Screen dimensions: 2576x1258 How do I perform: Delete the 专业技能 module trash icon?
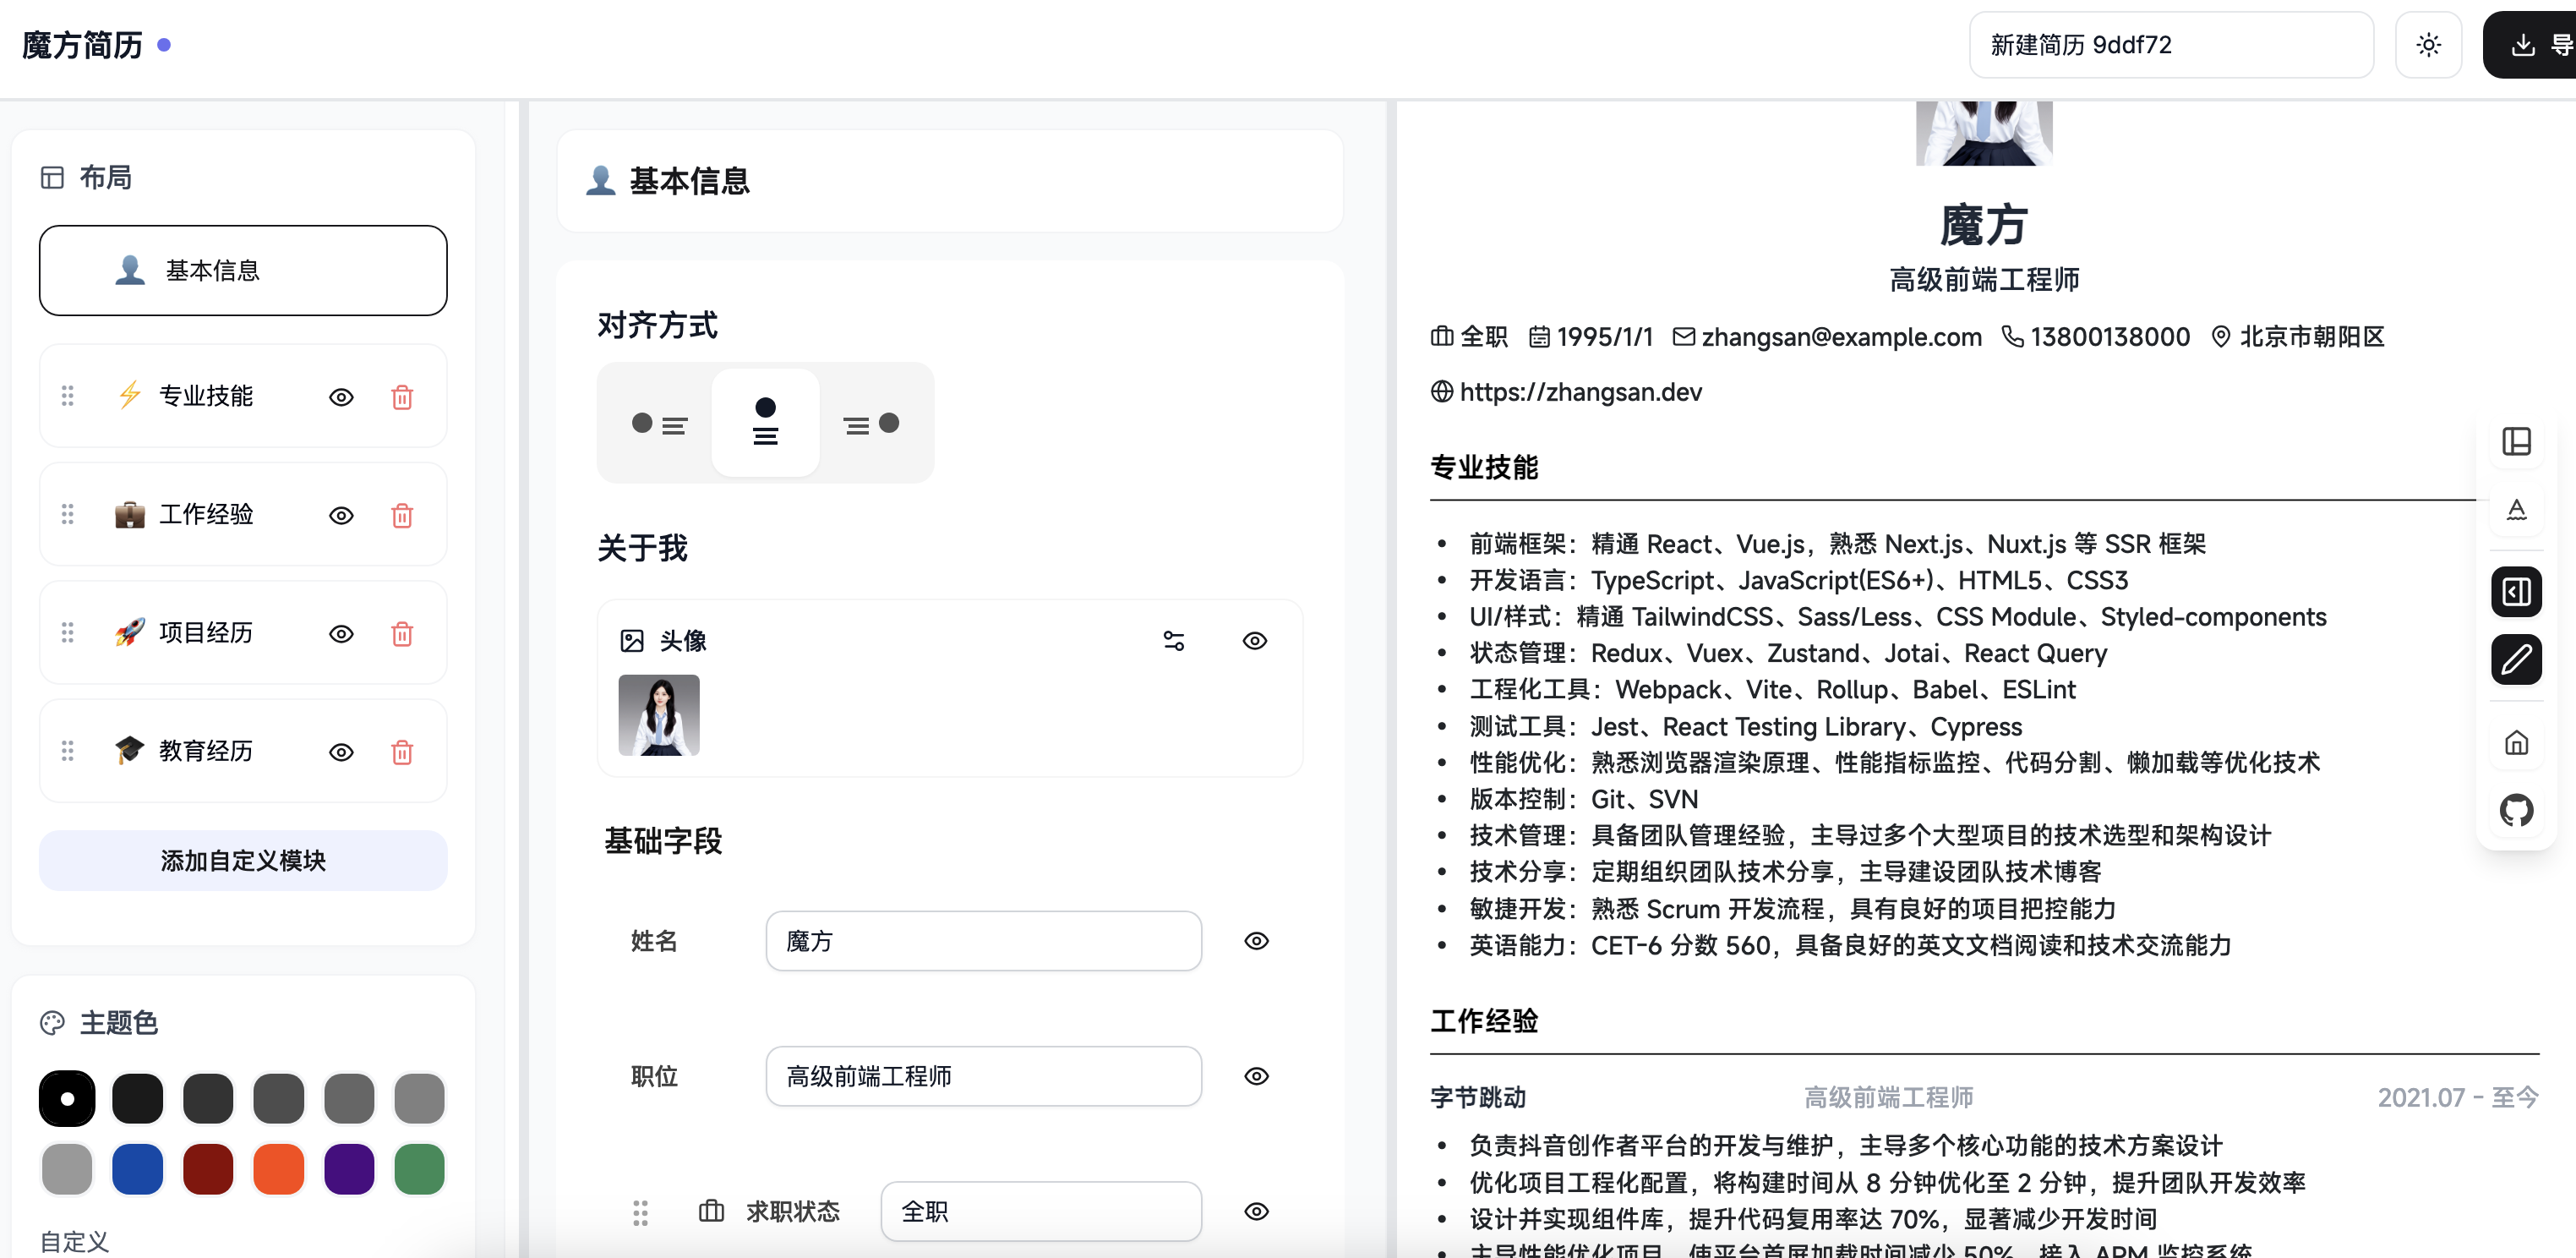[x=402, y=397]
